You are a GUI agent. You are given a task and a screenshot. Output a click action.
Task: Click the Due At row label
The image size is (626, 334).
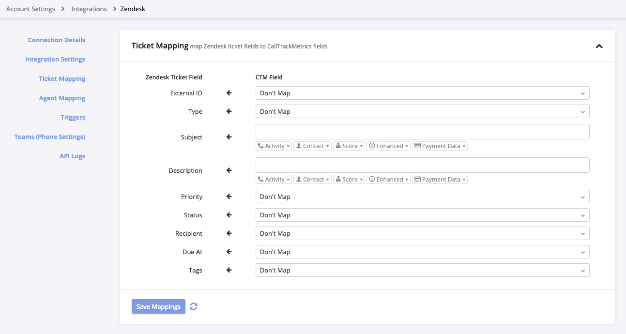[x=192, y=252]
